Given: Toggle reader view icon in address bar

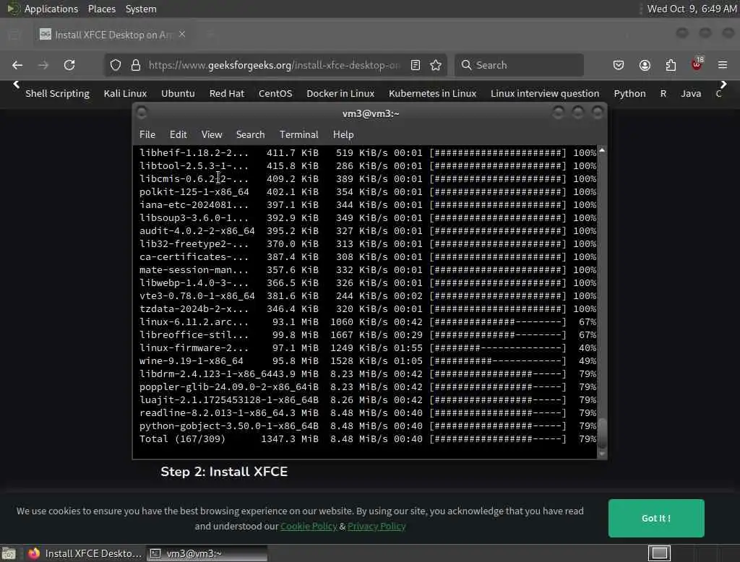Looking at the screenshot, I should pyautogui.click(x=416, y=65).
